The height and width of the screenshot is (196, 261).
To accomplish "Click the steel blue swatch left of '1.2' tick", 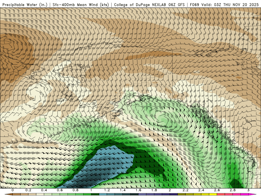I will pyautogui.click(x=103, y=194).
